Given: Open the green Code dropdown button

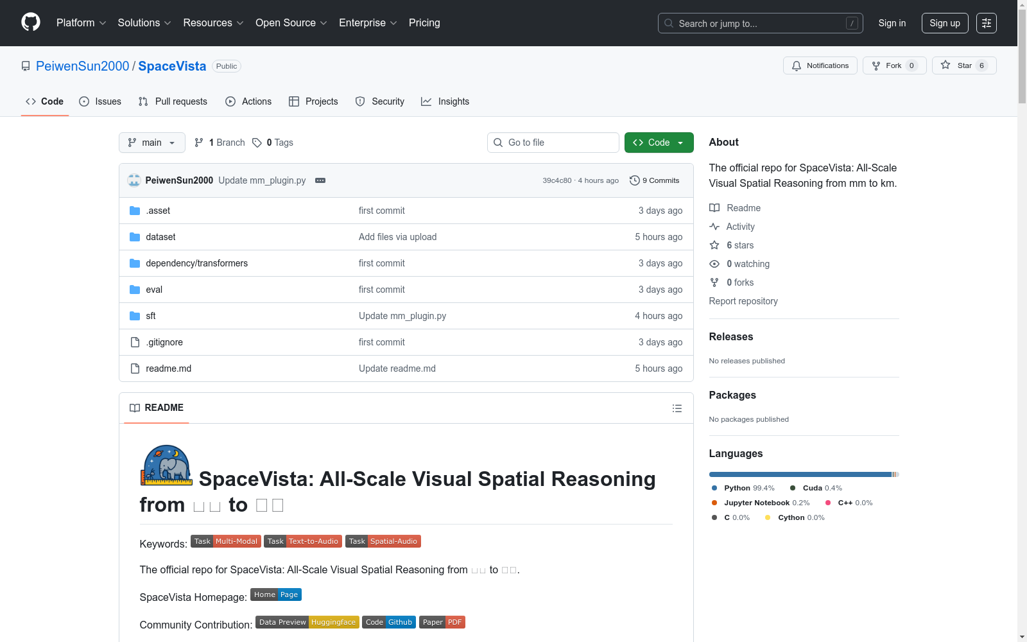Looking at the screenshot, I should pos(659,143).
